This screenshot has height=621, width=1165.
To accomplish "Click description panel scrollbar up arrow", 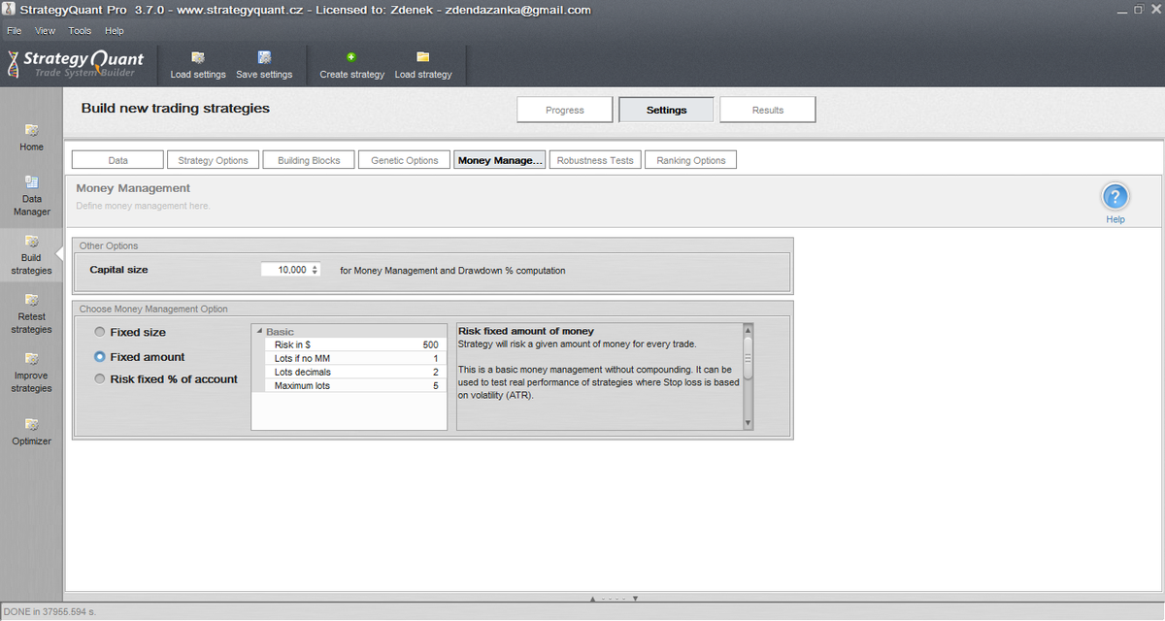I will [748, 329].
